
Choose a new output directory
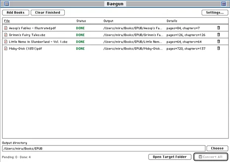point(217,148)
